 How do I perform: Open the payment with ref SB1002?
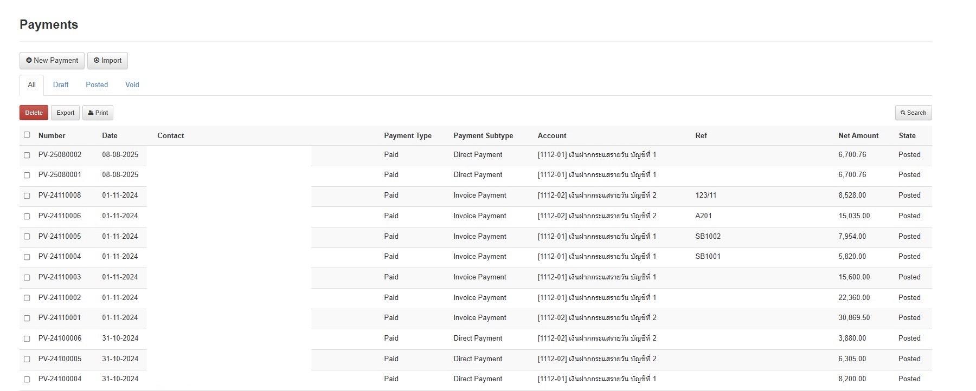pyautogui.click(x=708, y=237)
